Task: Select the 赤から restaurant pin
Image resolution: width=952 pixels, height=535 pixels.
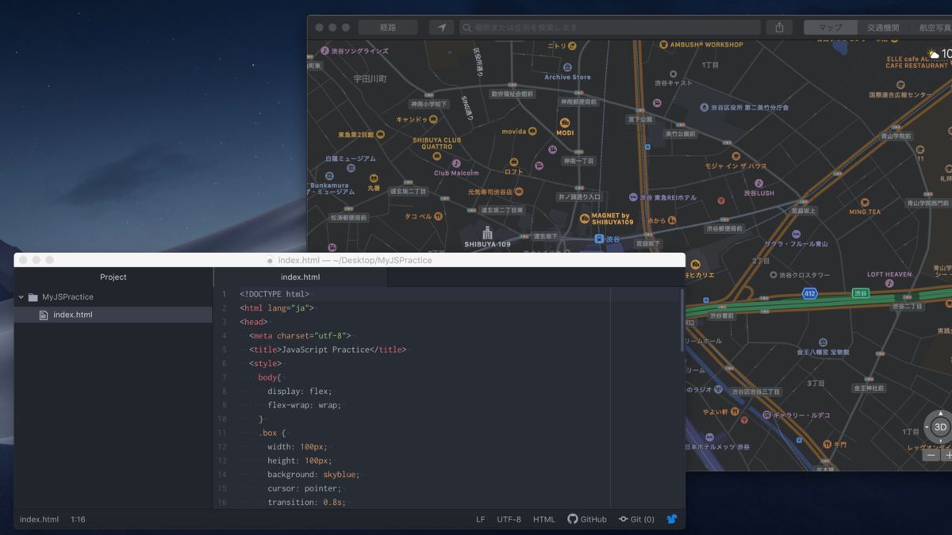Action: (x=672, y=220)
